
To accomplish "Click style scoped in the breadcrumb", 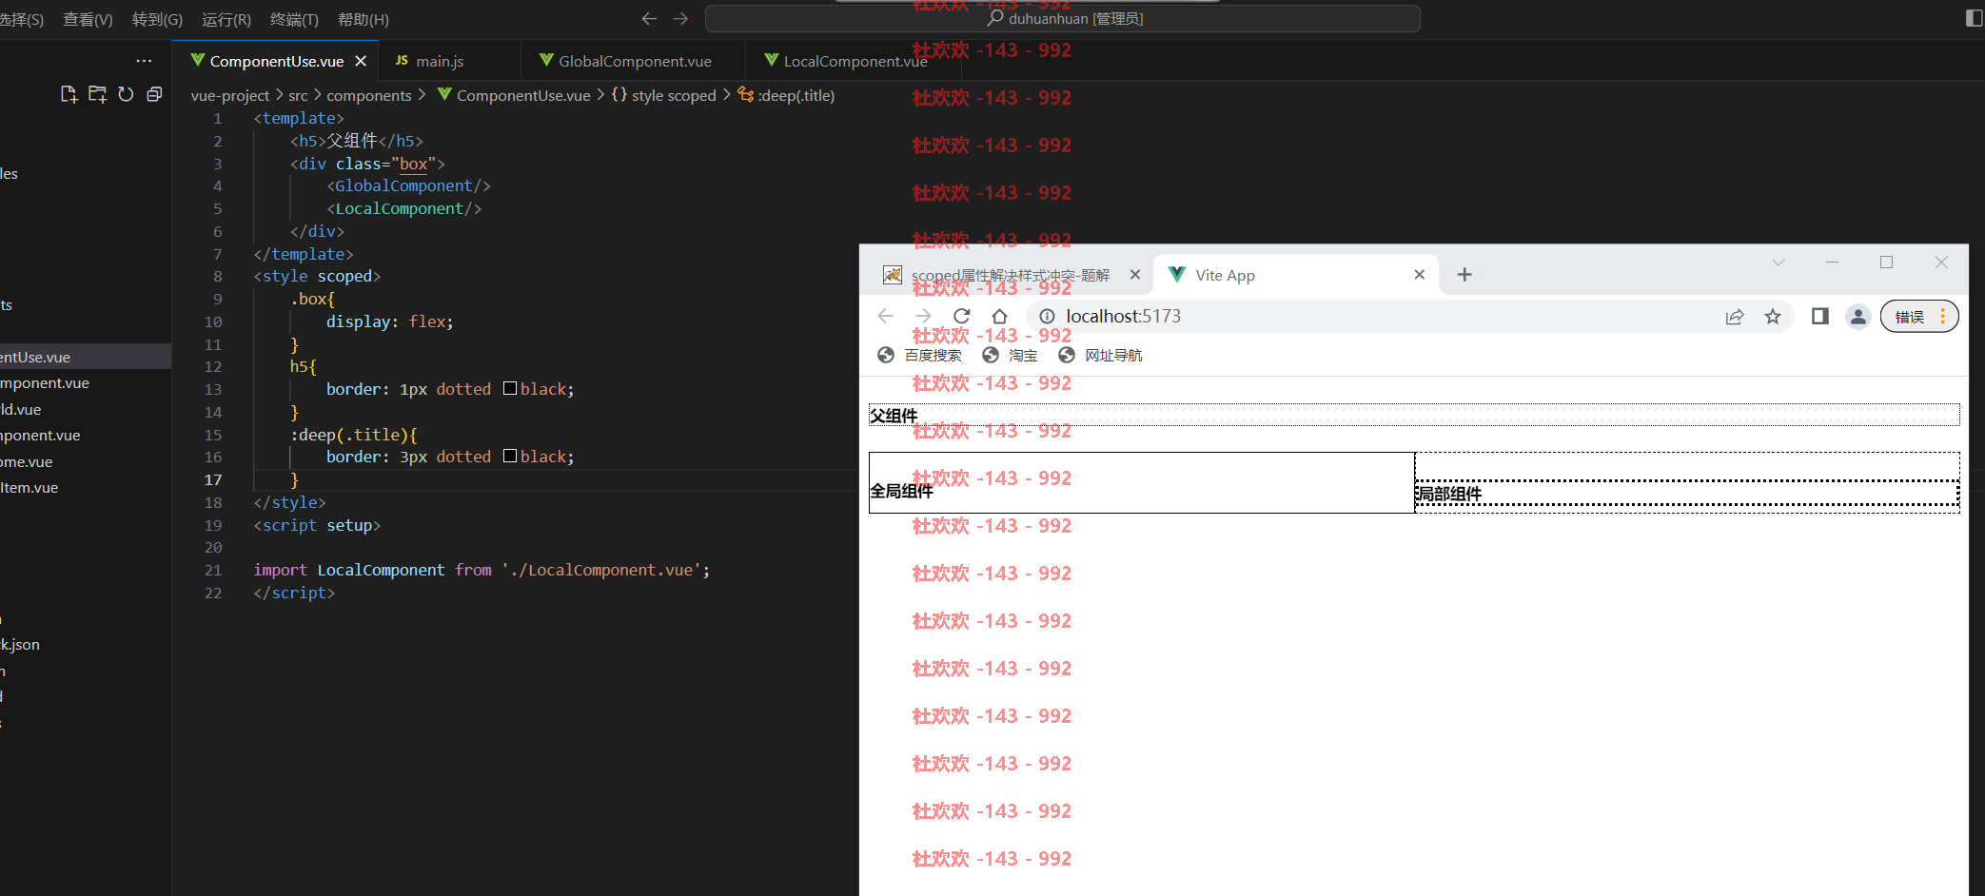I will 674,95.
